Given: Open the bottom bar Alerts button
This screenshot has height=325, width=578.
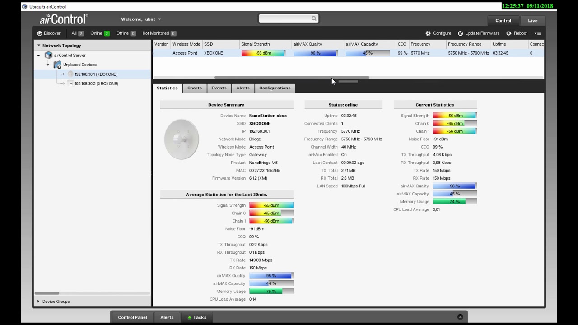Looking at the screenshot, I should click(167, 317).
